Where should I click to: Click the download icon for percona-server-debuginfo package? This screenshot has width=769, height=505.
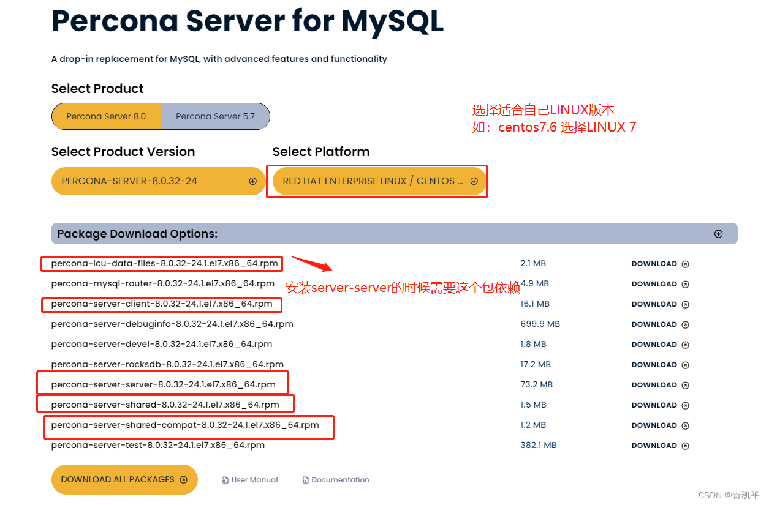click(x=686, y=324)
